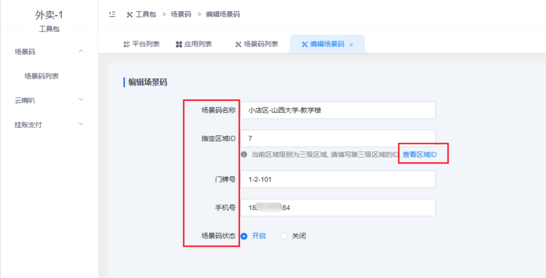Switch to the 应用列表 tab
The image size is (546, 278).
(x=194, y=44)
